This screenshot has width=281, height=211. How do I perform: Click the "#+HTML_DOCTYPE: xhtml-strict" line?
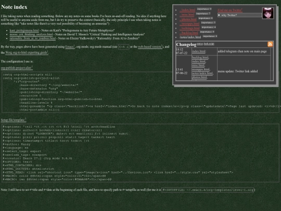click(29, 169)
